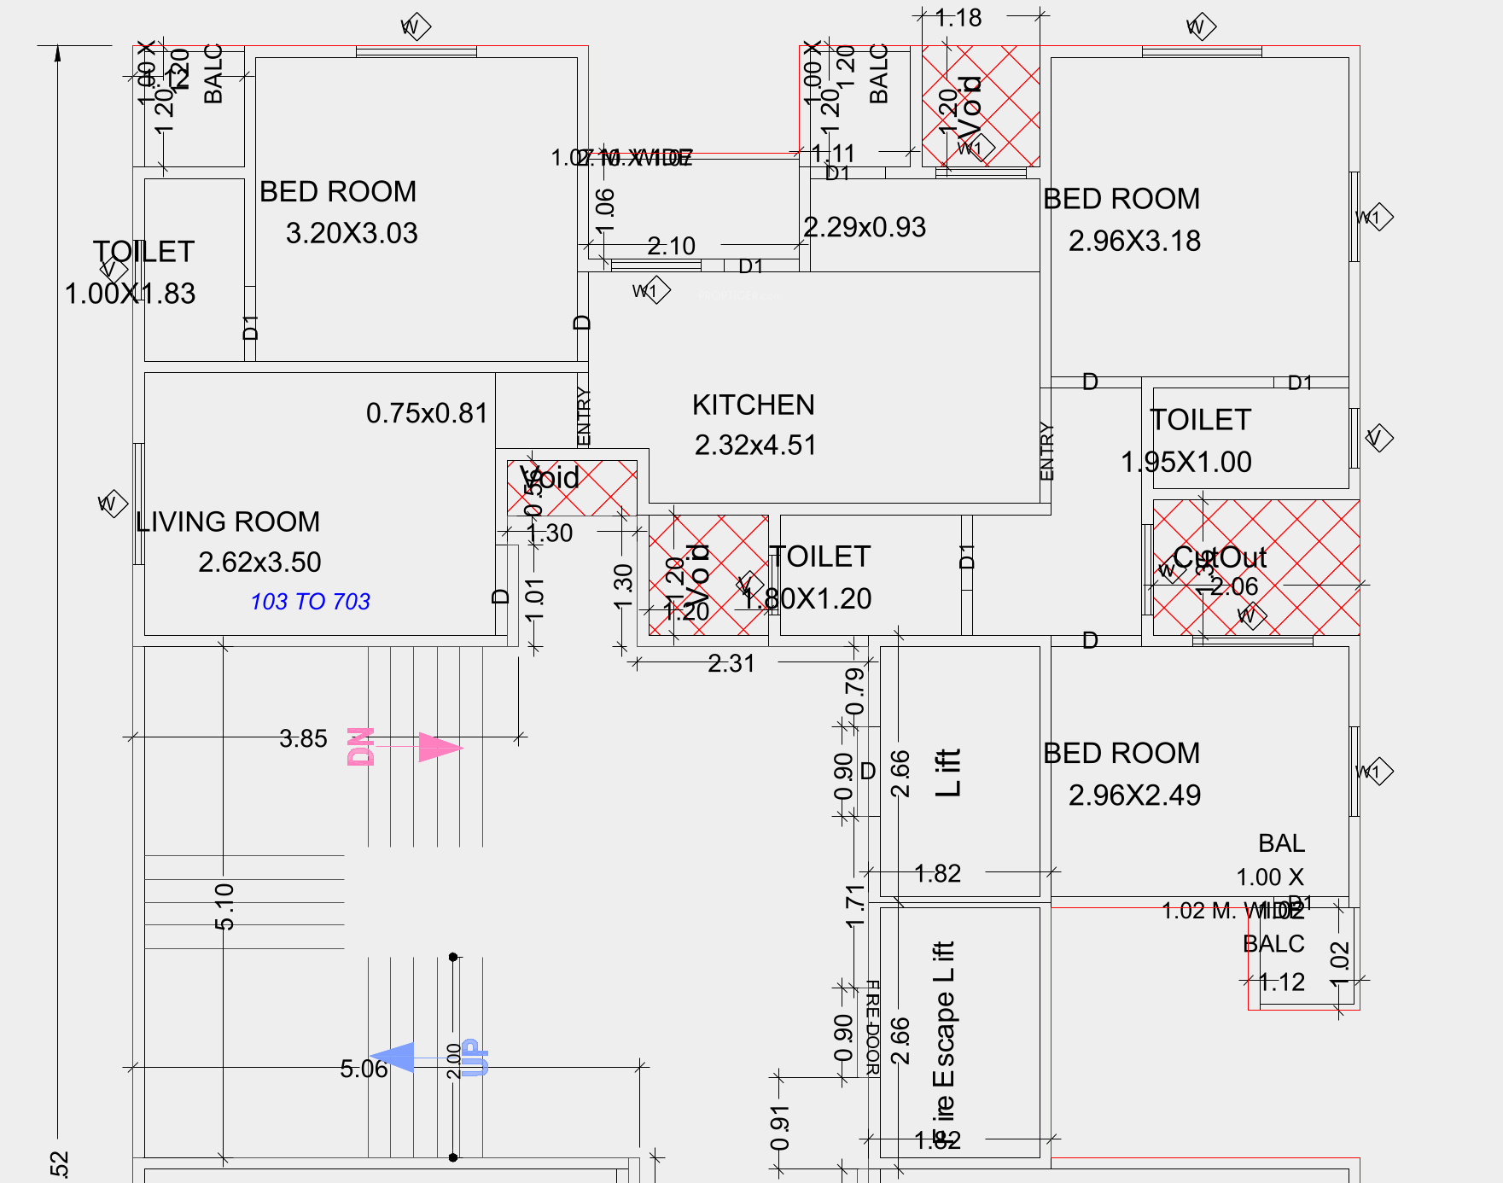The width and height of the screenshot is (1503, 1183).
Task: Click the blue UP stair direction arrow
Action: [394, 1058]
